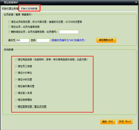Click the 确定 [F9] button
The height and width of the screenshot is (130, 139).
click(108, 122)
